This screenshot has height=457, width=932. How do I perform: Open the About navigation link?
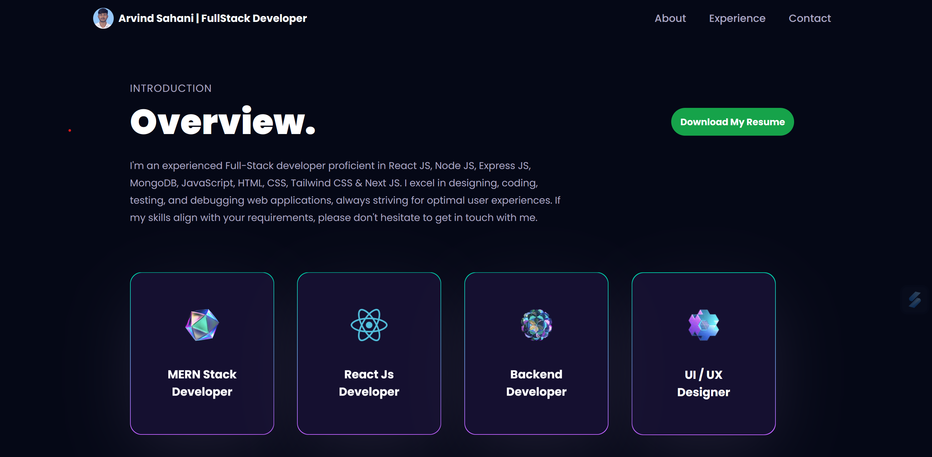click(670, 18)
